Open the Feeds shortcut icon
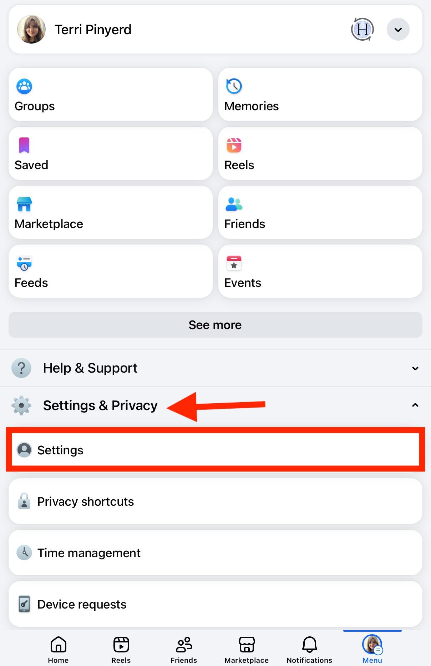 [24, 263]
